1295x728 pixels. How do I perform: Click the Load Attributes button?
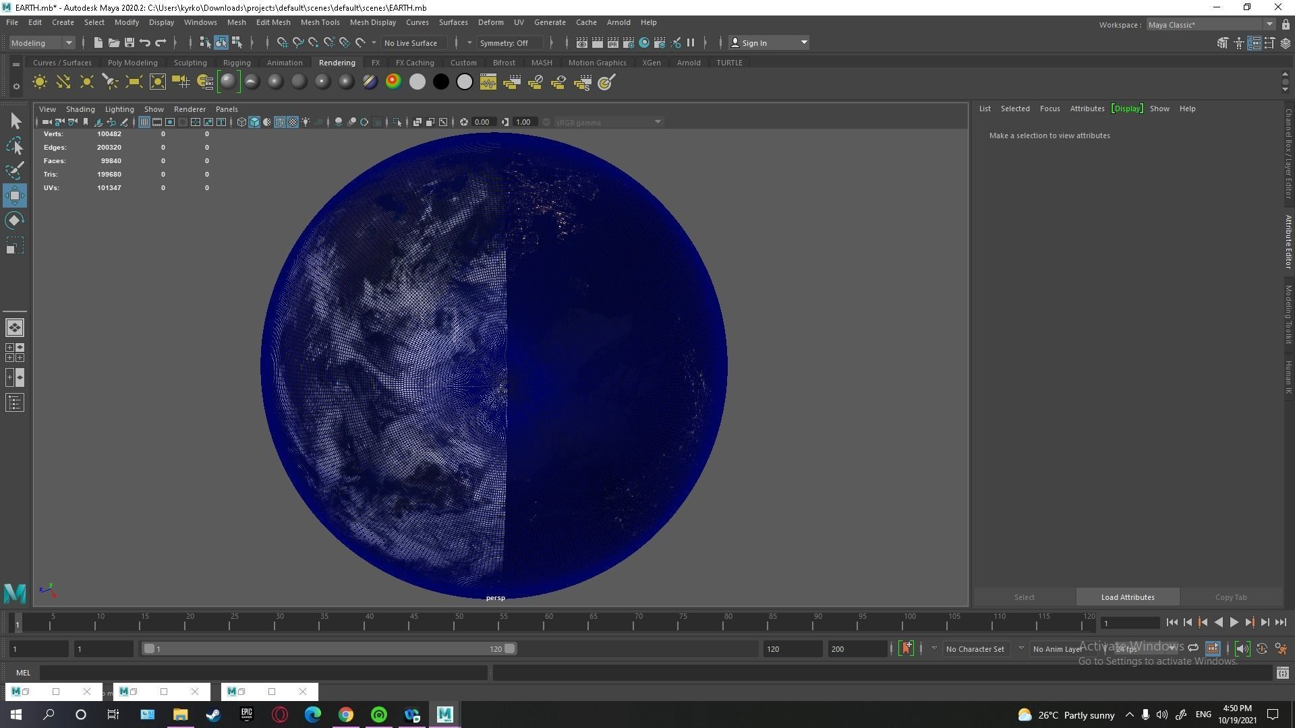coord(1127,597)
